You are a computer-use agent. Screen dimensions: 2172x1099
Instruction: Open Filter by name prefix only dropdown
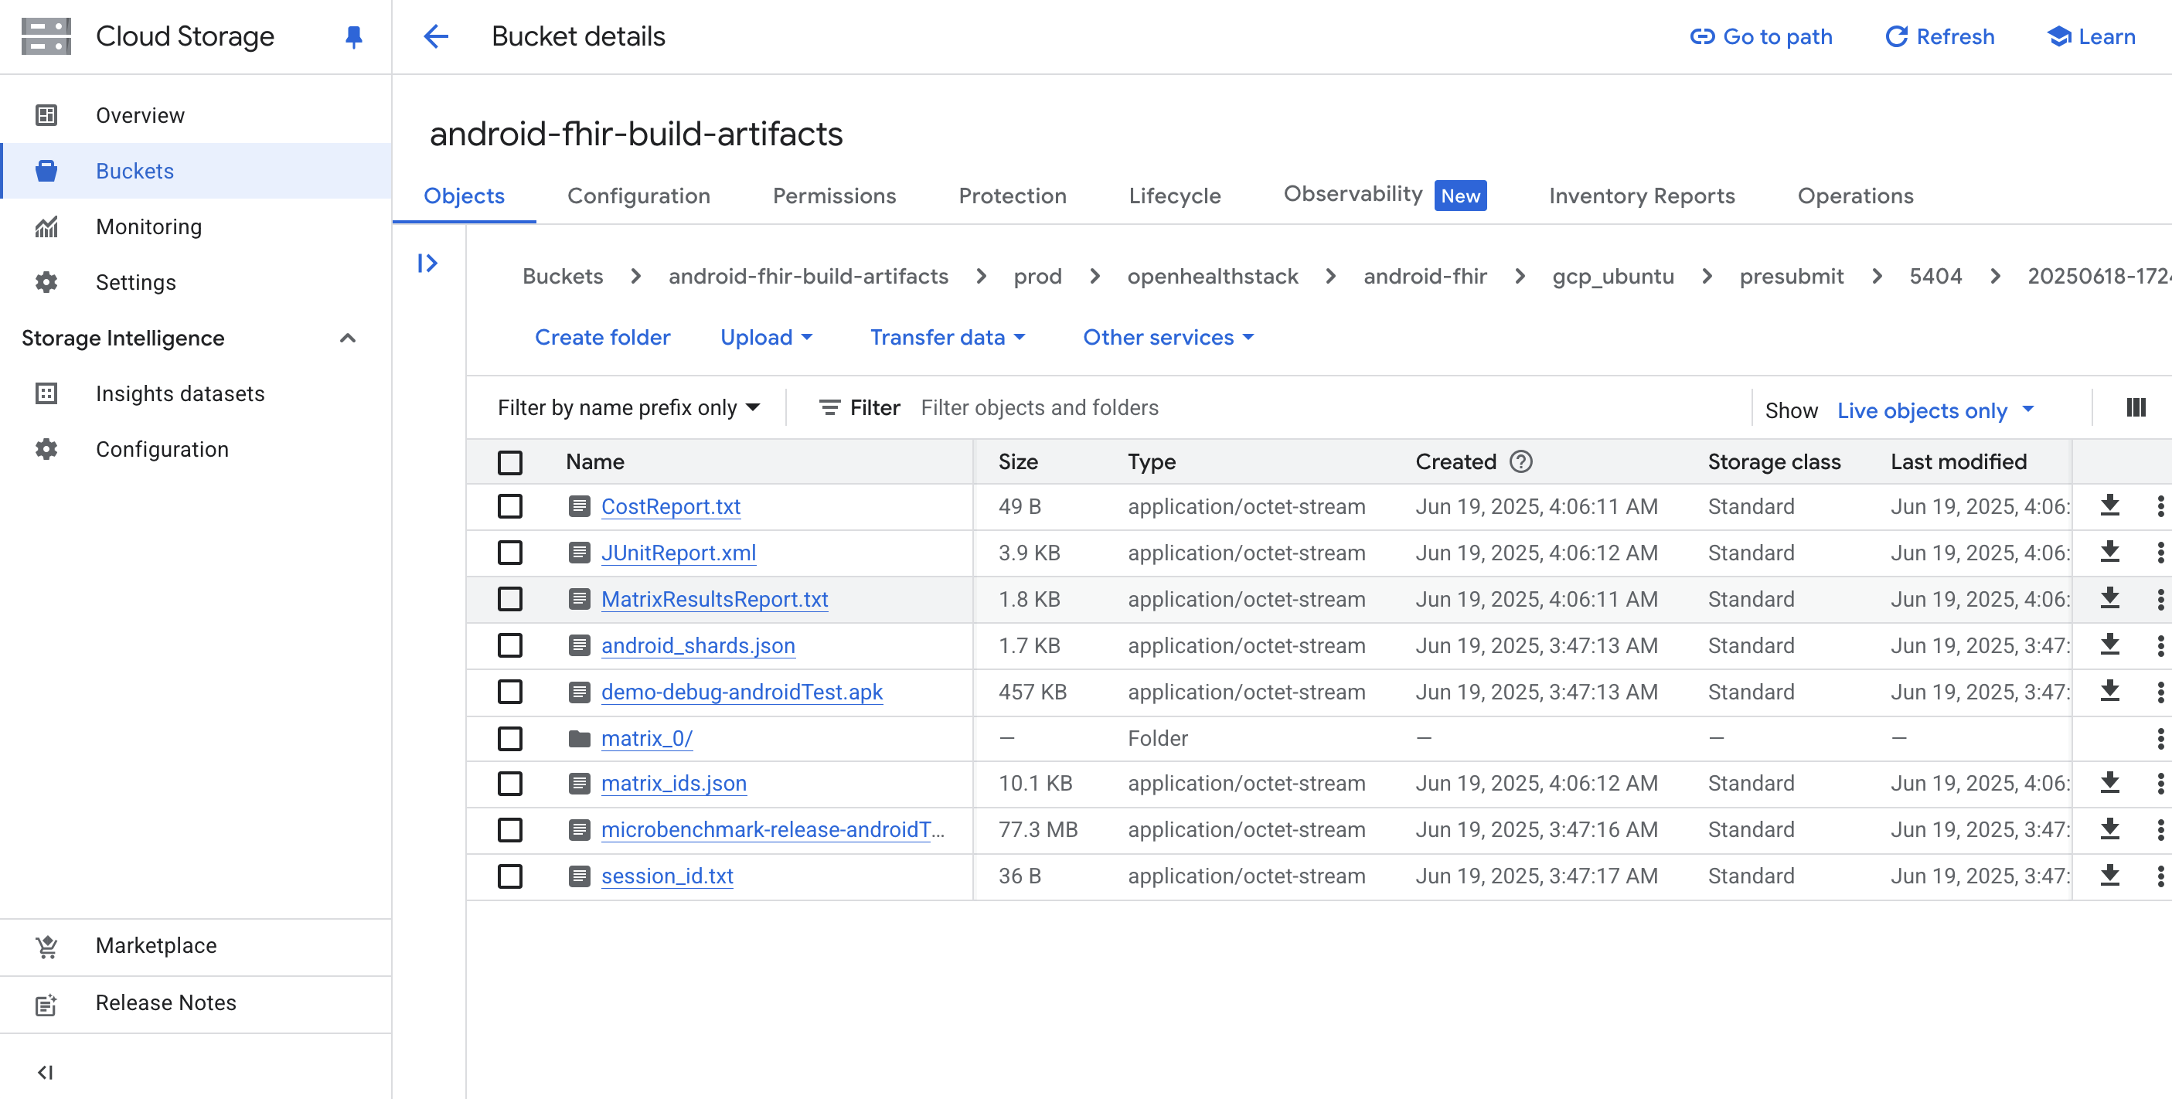point(629,408)
